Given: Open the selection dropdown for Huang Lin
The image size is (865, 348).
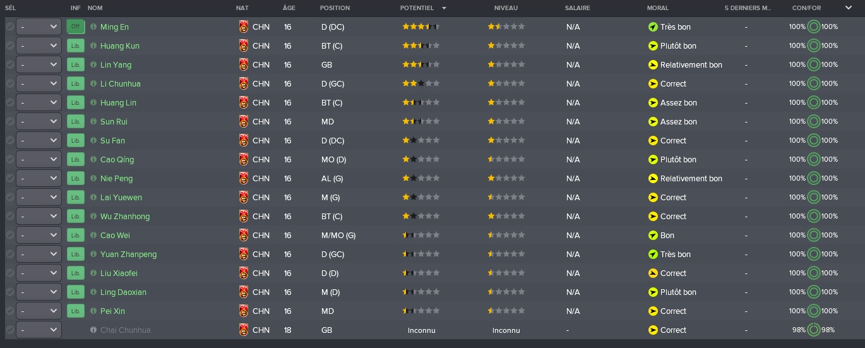Looking at the screenshot, I should (39, 102).
